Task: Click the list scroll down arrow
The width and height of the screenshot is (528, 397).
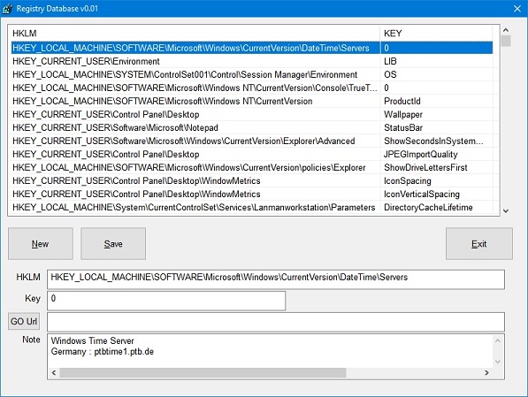Action: 505,210
